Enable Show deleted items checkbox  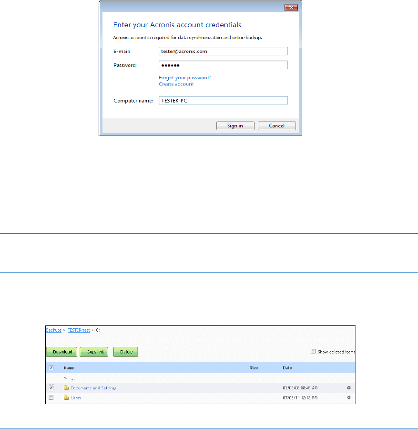coord(313,351)
